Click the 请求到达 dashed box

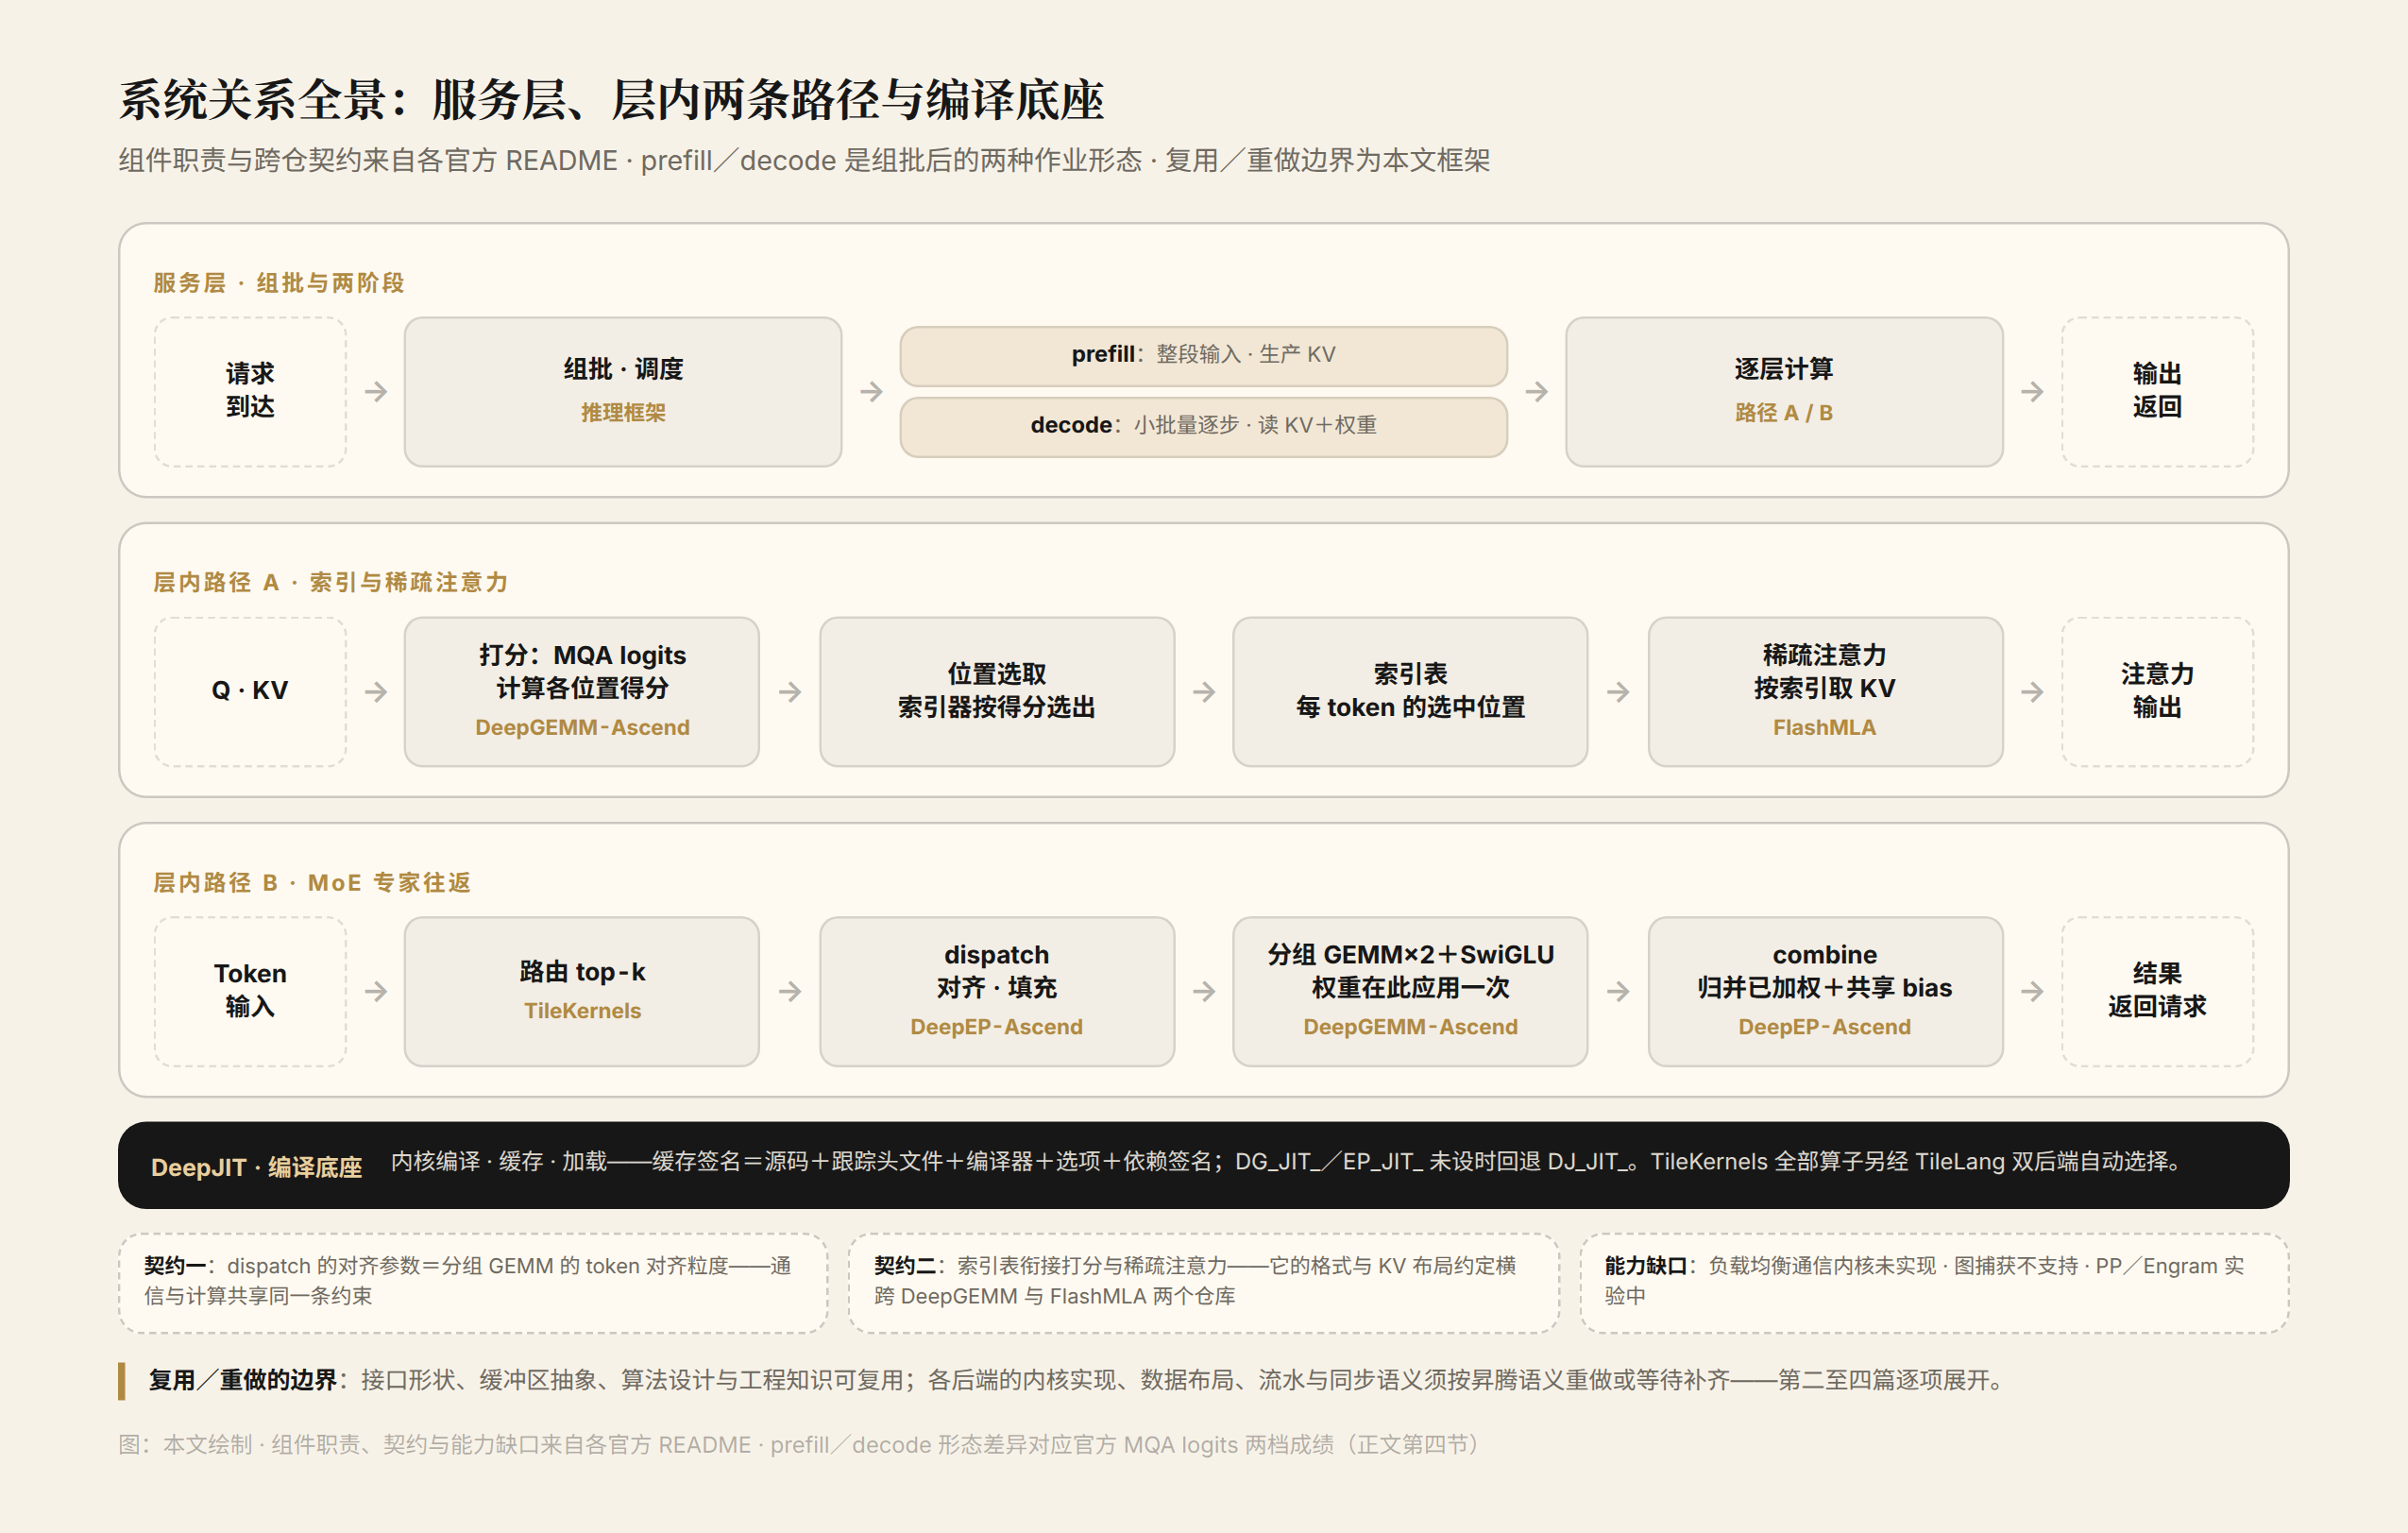[x=250, y=391]
